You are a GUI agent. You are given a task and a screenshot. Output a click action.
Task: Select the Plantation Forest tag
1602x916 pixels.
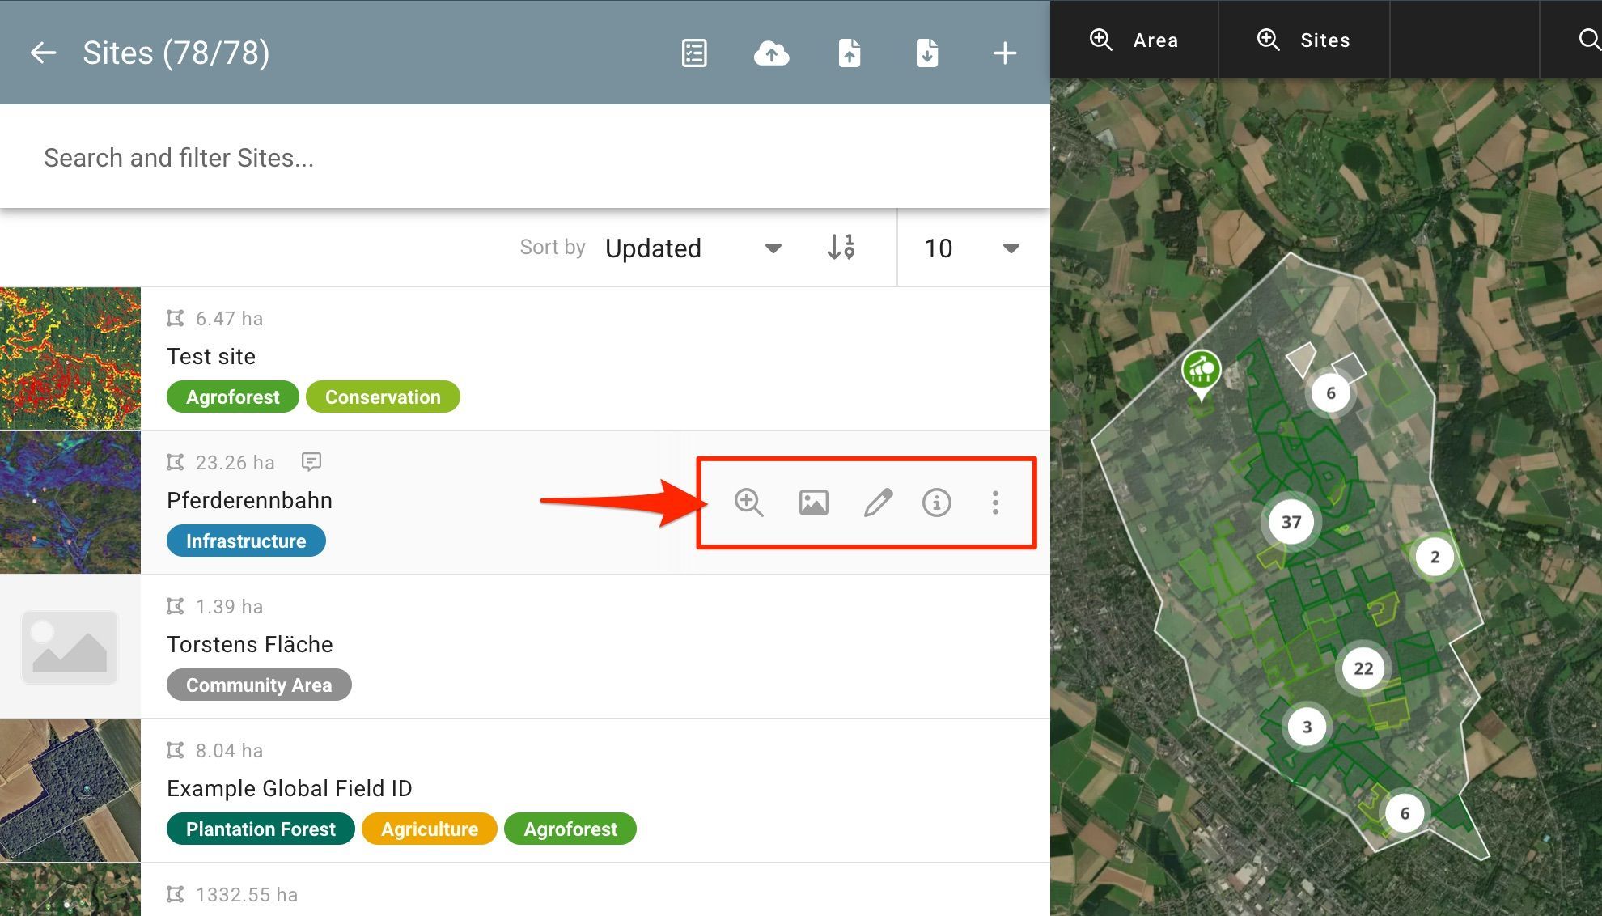(x=261, y=829)
